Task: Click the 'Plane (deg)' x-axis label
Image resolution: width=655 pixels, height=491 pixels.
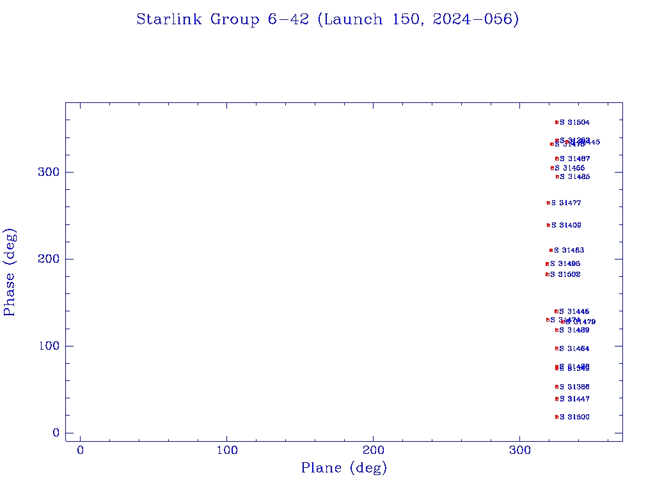Action: (x=344, y=467)
